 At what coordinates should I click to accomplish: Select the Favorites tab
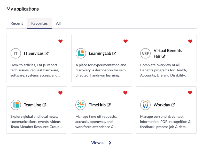(x=40, y=23)
